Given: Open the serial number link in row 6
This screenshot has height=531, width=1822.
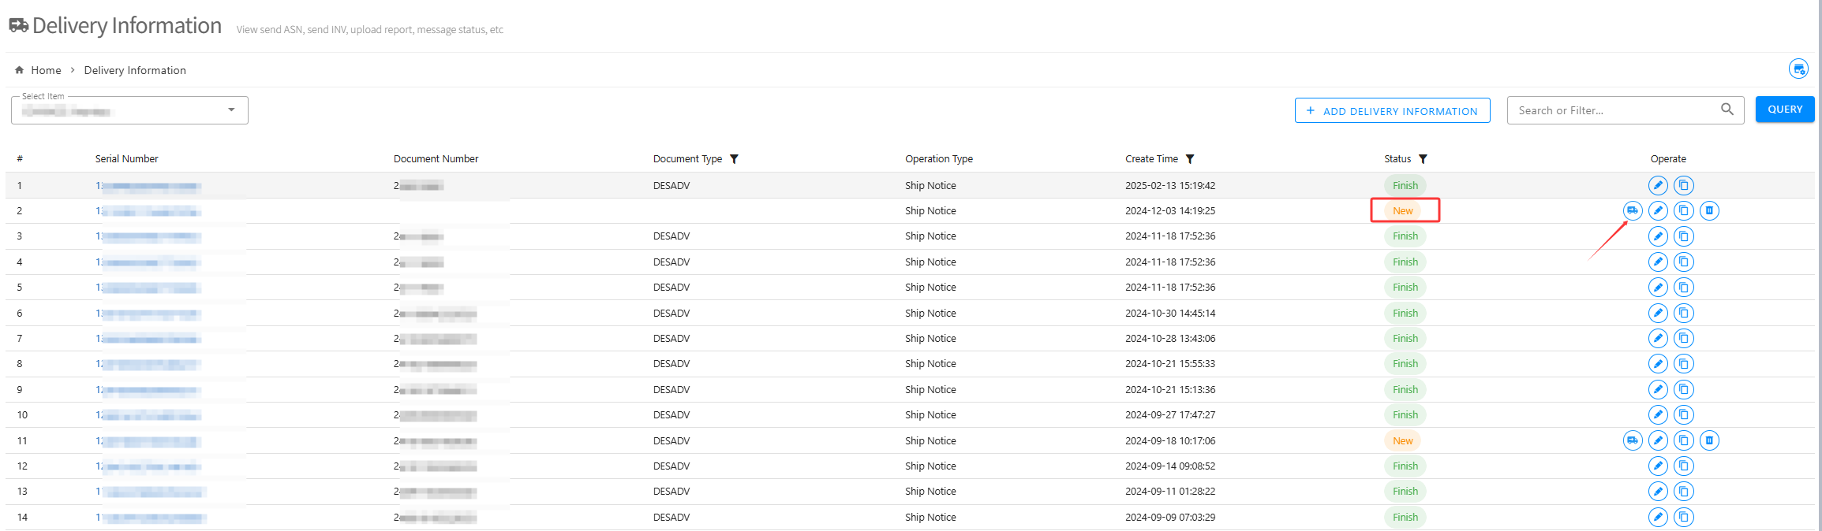Looking at the screenshot, I should (148, 314).
